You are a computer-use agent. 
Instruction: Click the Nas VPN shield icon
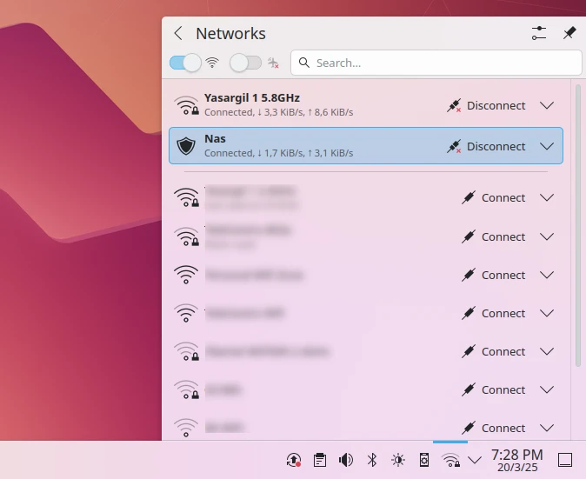[186, 146]
